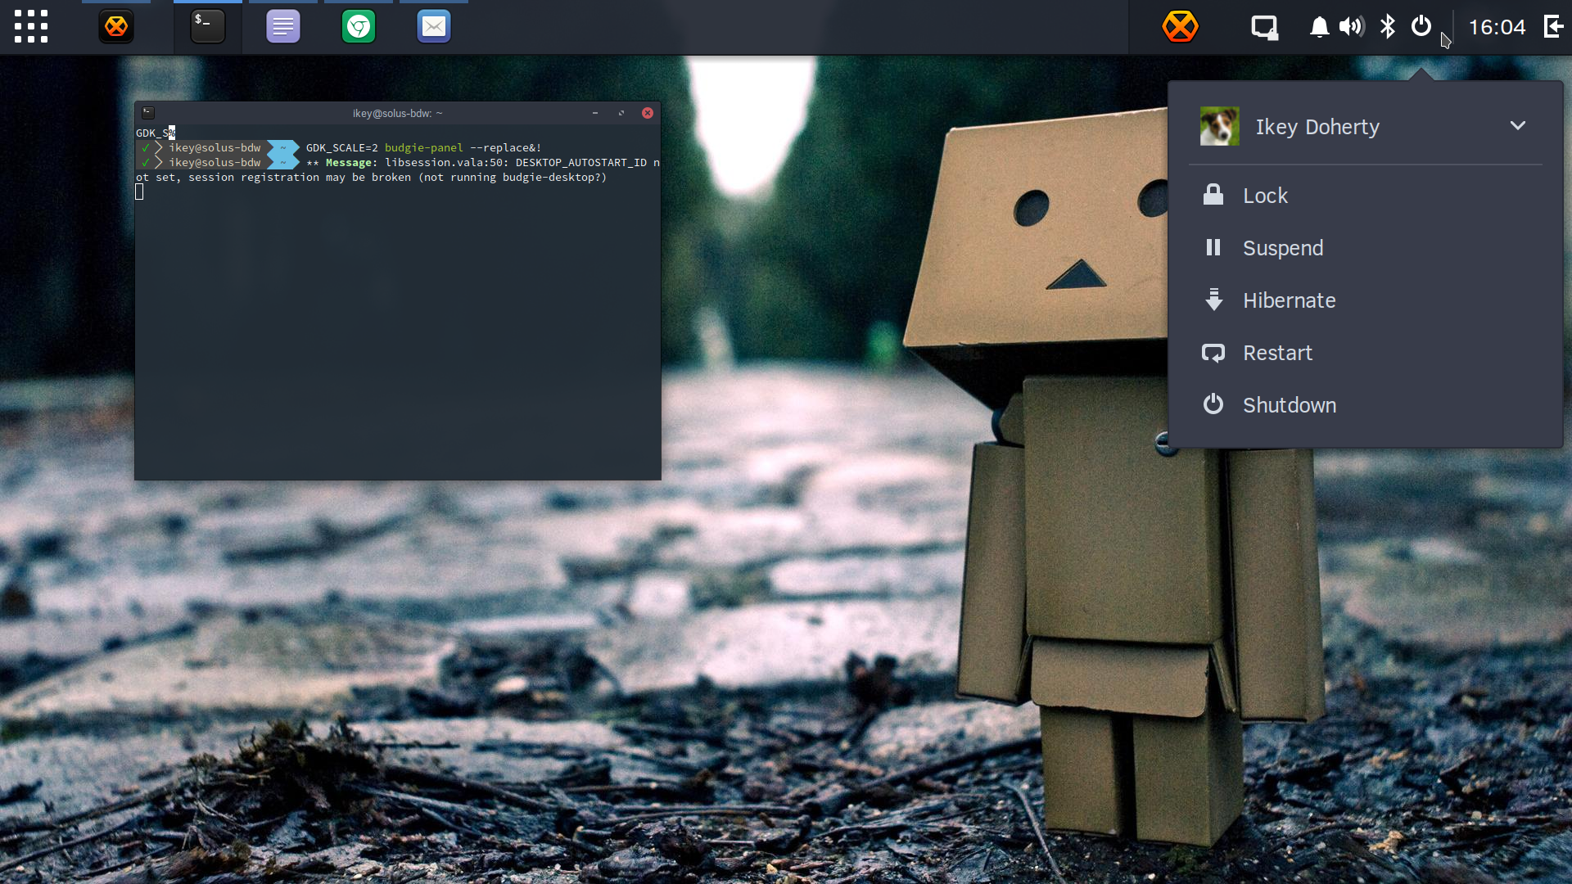Switch to the terminal app in panel
Screen dimensions: 1572x884
[208, 27]
